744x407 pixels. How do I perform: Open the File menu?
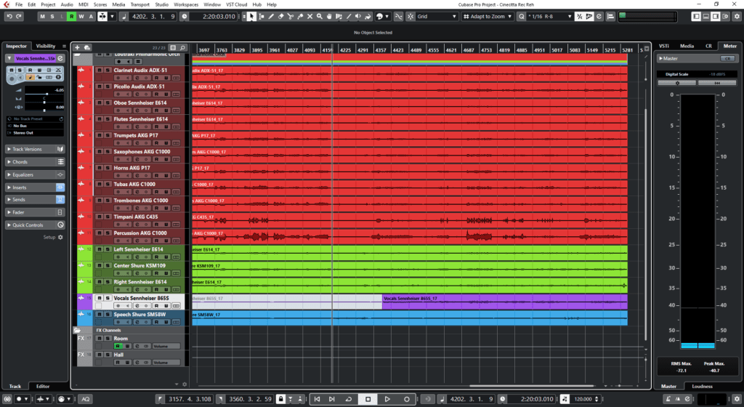click(19, 4)
